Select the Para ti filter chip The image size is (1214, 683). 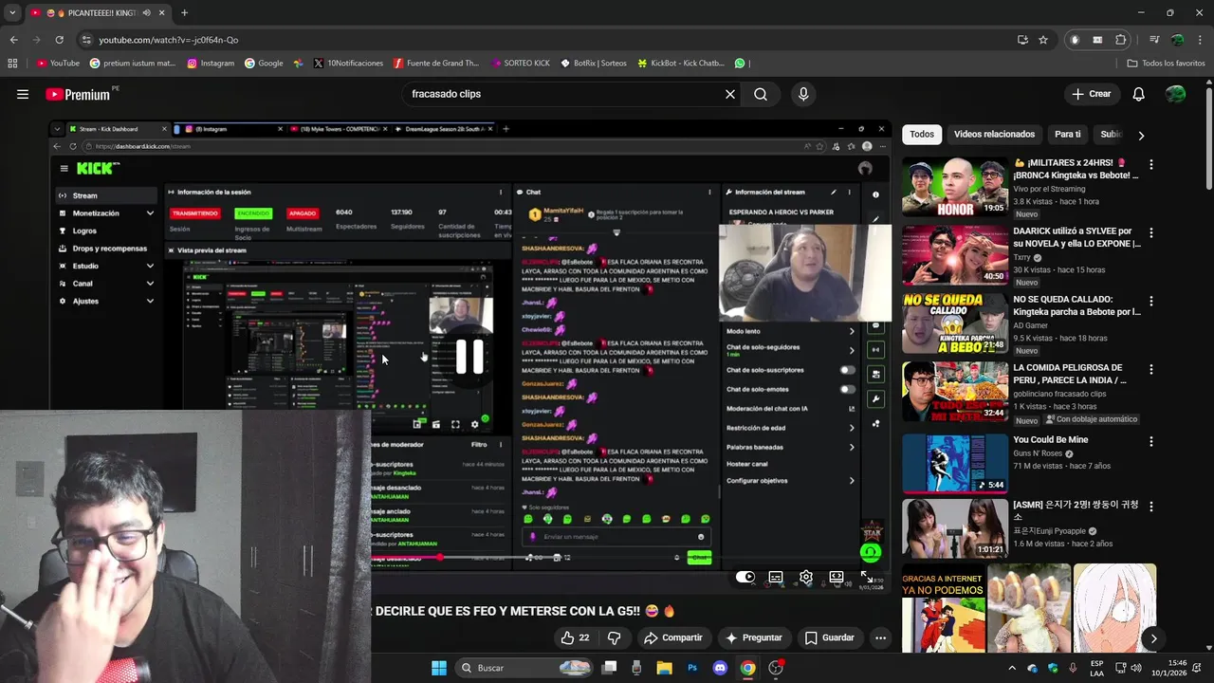tap(1067, 135)
